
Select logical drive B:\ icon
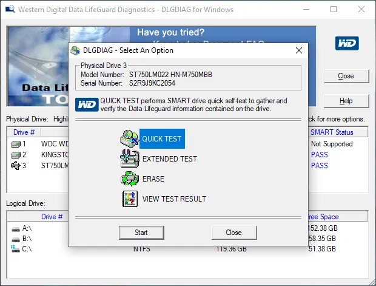point(16,239)
